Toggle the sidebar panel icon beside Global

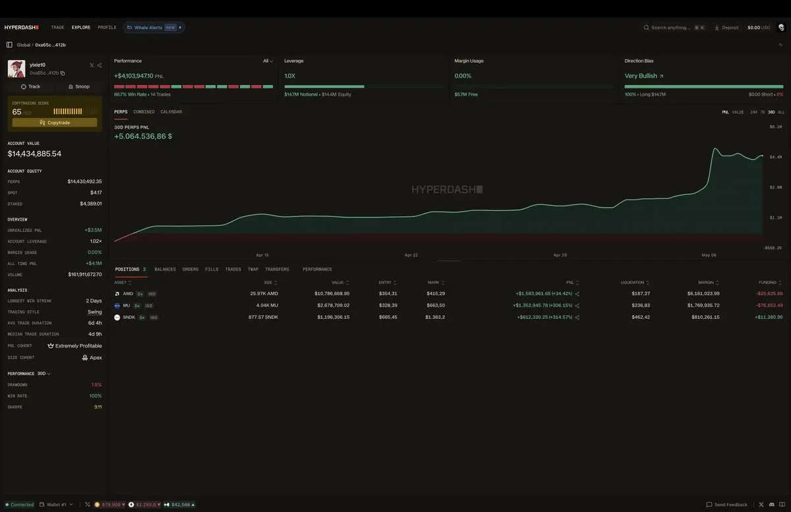[9, 45]
